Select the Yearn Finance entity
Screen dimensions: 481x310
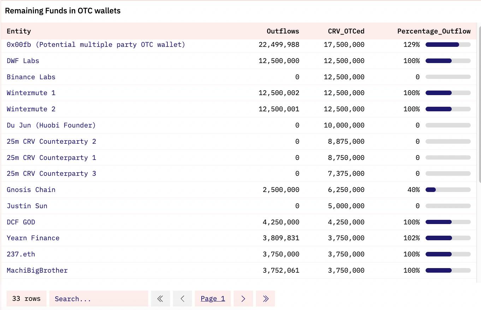click(33, 238)
